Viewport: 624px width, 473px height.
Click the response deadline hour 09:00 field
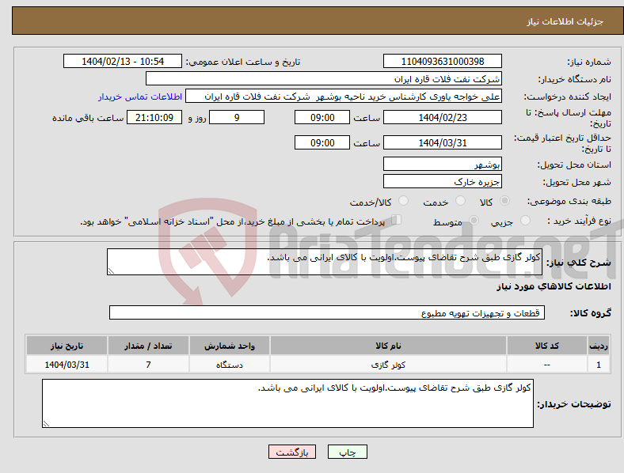[322, 117]
